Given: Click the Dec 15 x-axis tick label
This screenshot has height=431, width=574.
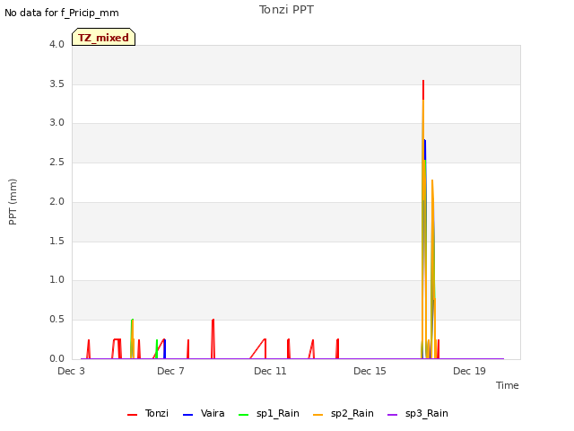Looking at the screenshot, I should coord(370,371).
